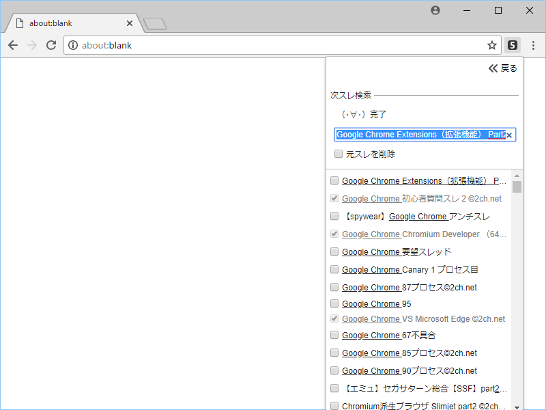546x410 pixels.
Task: Open Google Chrome Extensions（拡張機能）result link
Action: [424, 181]
